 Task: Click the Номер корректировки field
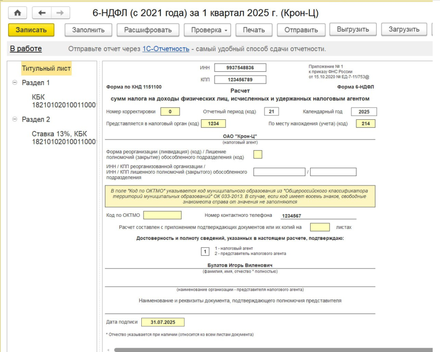pos(170,112)
